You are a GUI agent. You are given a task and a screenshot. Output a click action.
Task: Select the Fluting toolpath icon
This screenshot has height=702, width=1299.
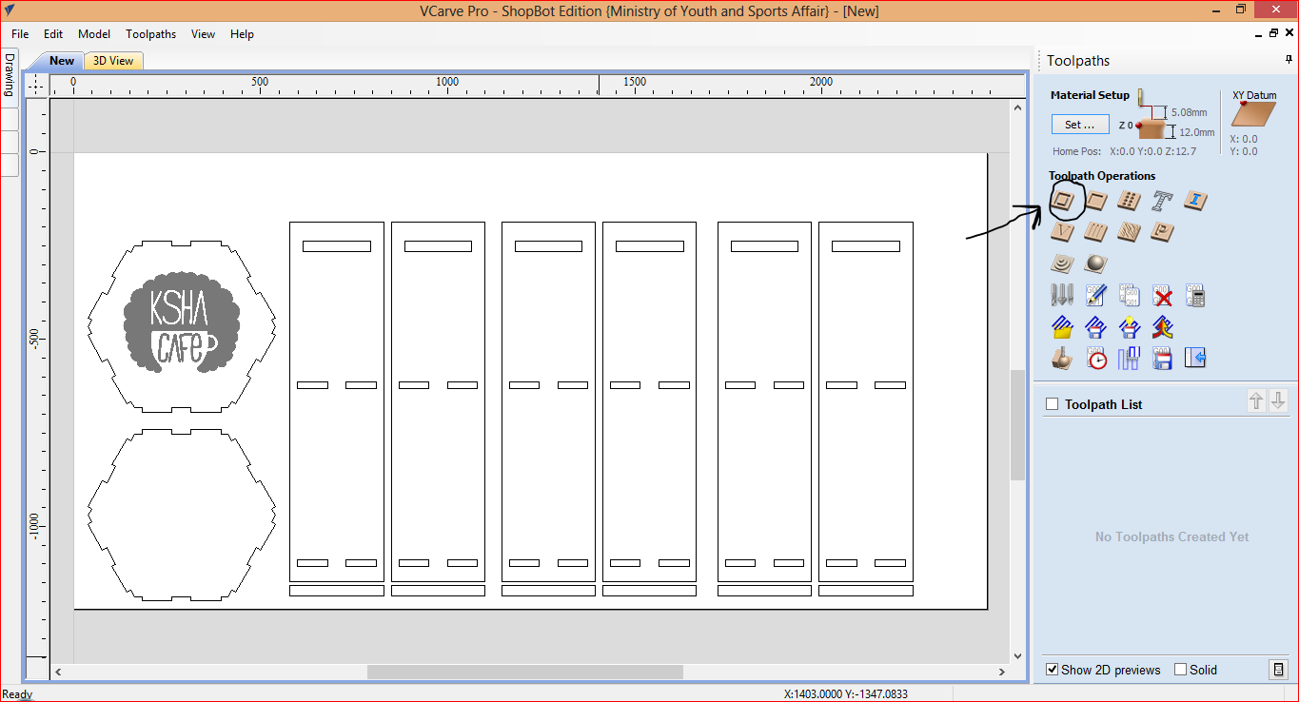pos(1096,231)
